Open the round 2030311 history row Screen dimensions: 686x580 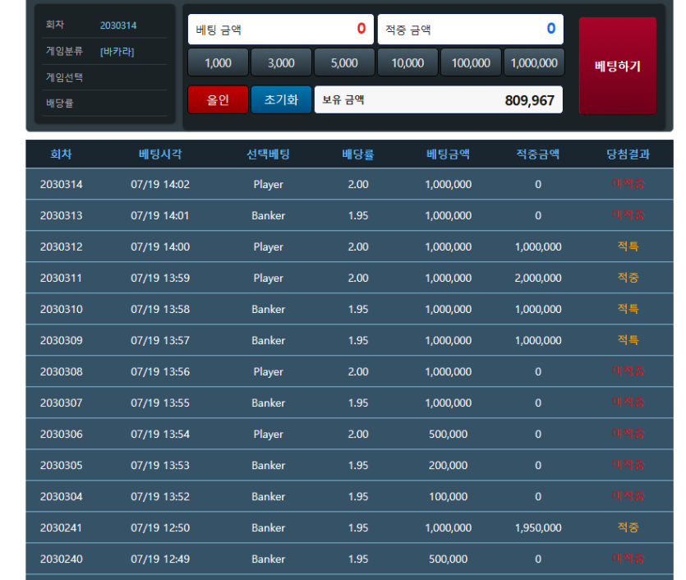point(349,278)
